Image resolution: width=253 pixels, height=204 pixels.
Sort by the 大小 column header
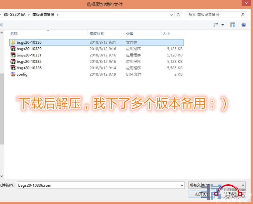pyautogui.click(x=166, y=34)
